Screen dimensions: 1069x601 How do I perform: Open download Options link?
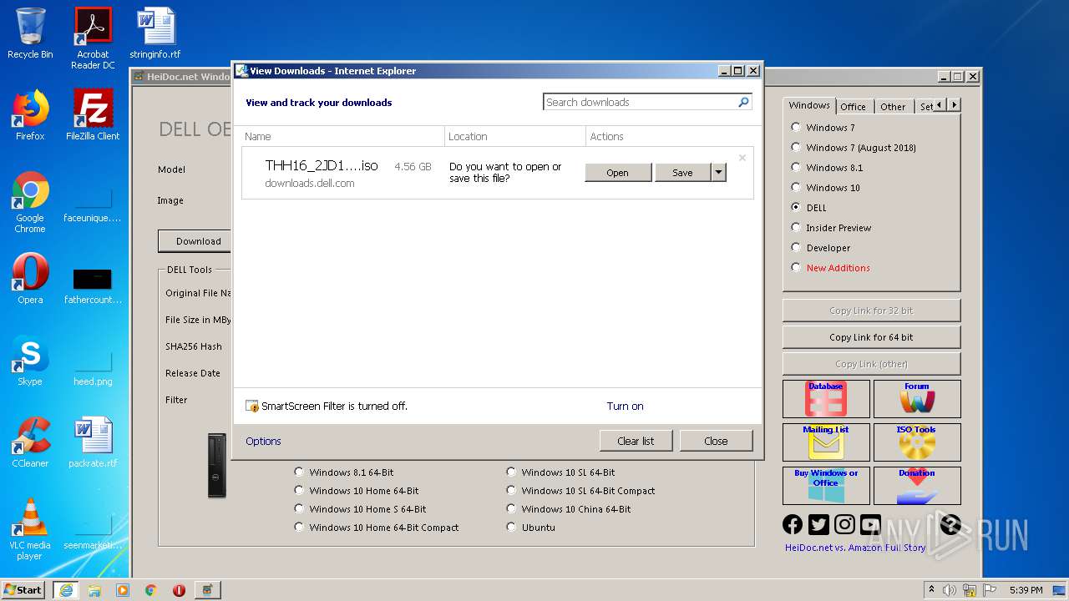click(263, 442)
